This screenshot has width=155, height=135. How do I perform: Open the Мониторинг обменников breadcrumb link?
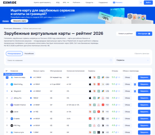[x=12, y=28]
